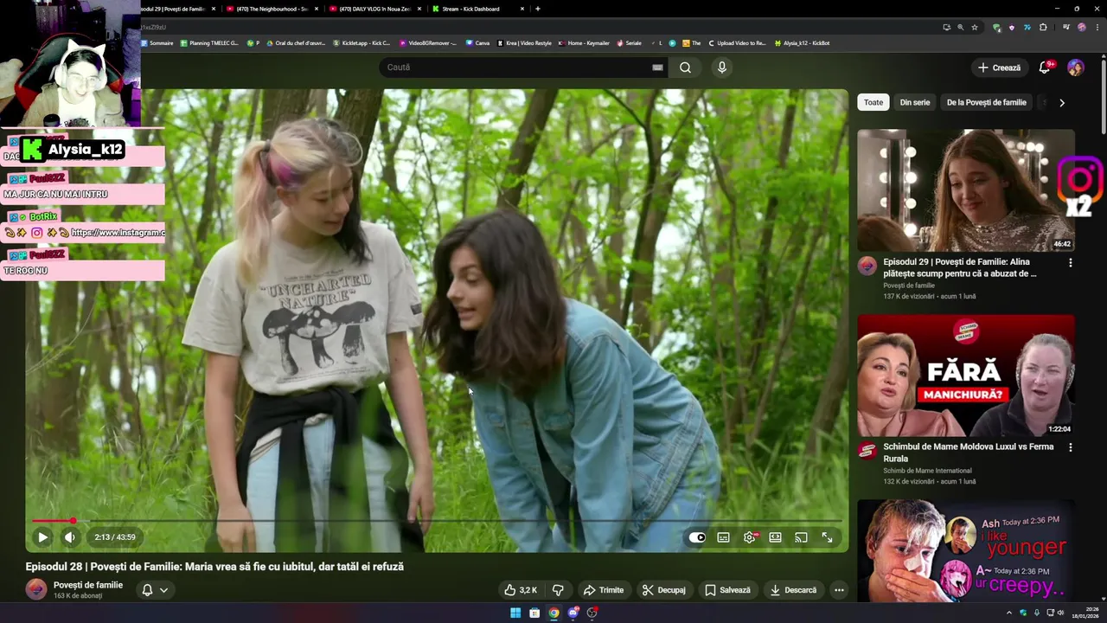Select the Din serie filter chip

tap(915, 102)
